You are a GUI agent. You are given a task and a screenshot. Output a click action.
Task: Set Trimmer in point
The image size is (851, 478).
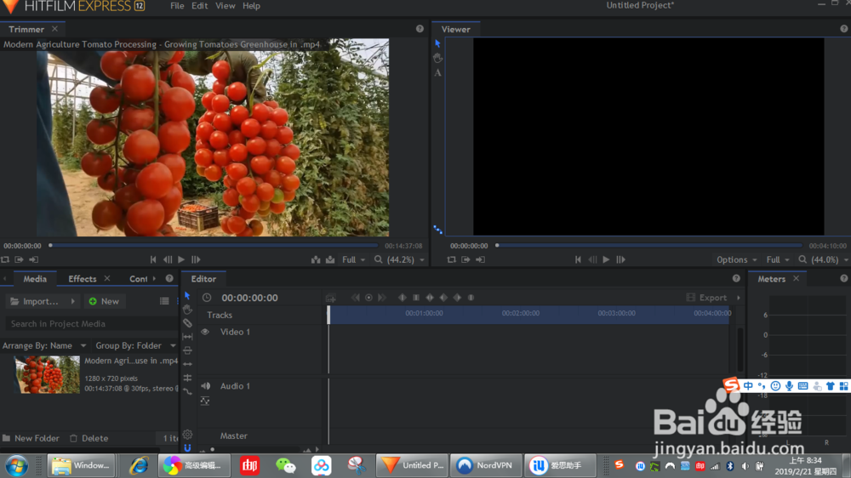[x=19, y=260]
